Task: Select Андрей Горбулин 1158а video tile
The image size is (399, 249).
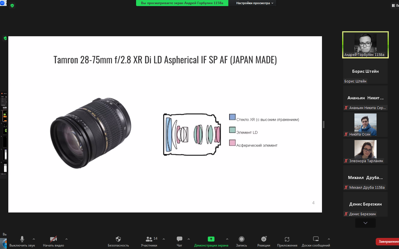Action: click(x=365, y=45)
